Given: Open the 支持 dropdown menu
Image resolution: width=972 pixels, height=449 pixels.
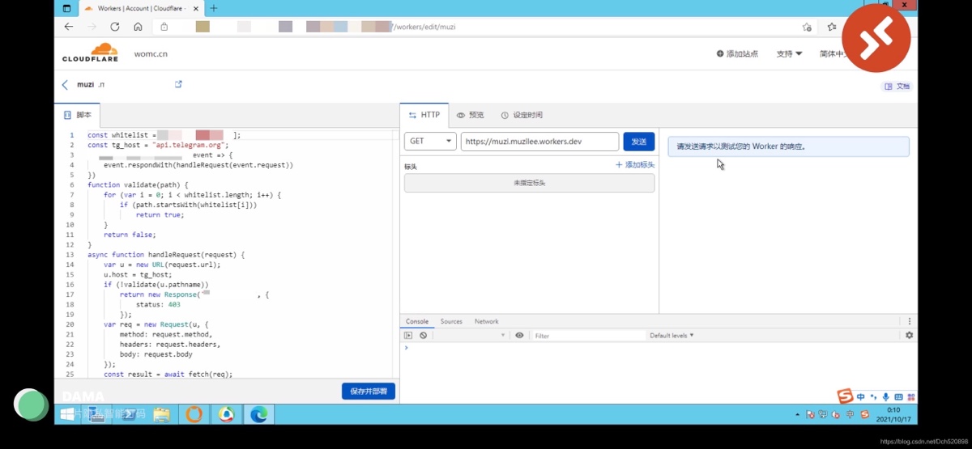Looking at the screenshot, I should pos(789,53).
